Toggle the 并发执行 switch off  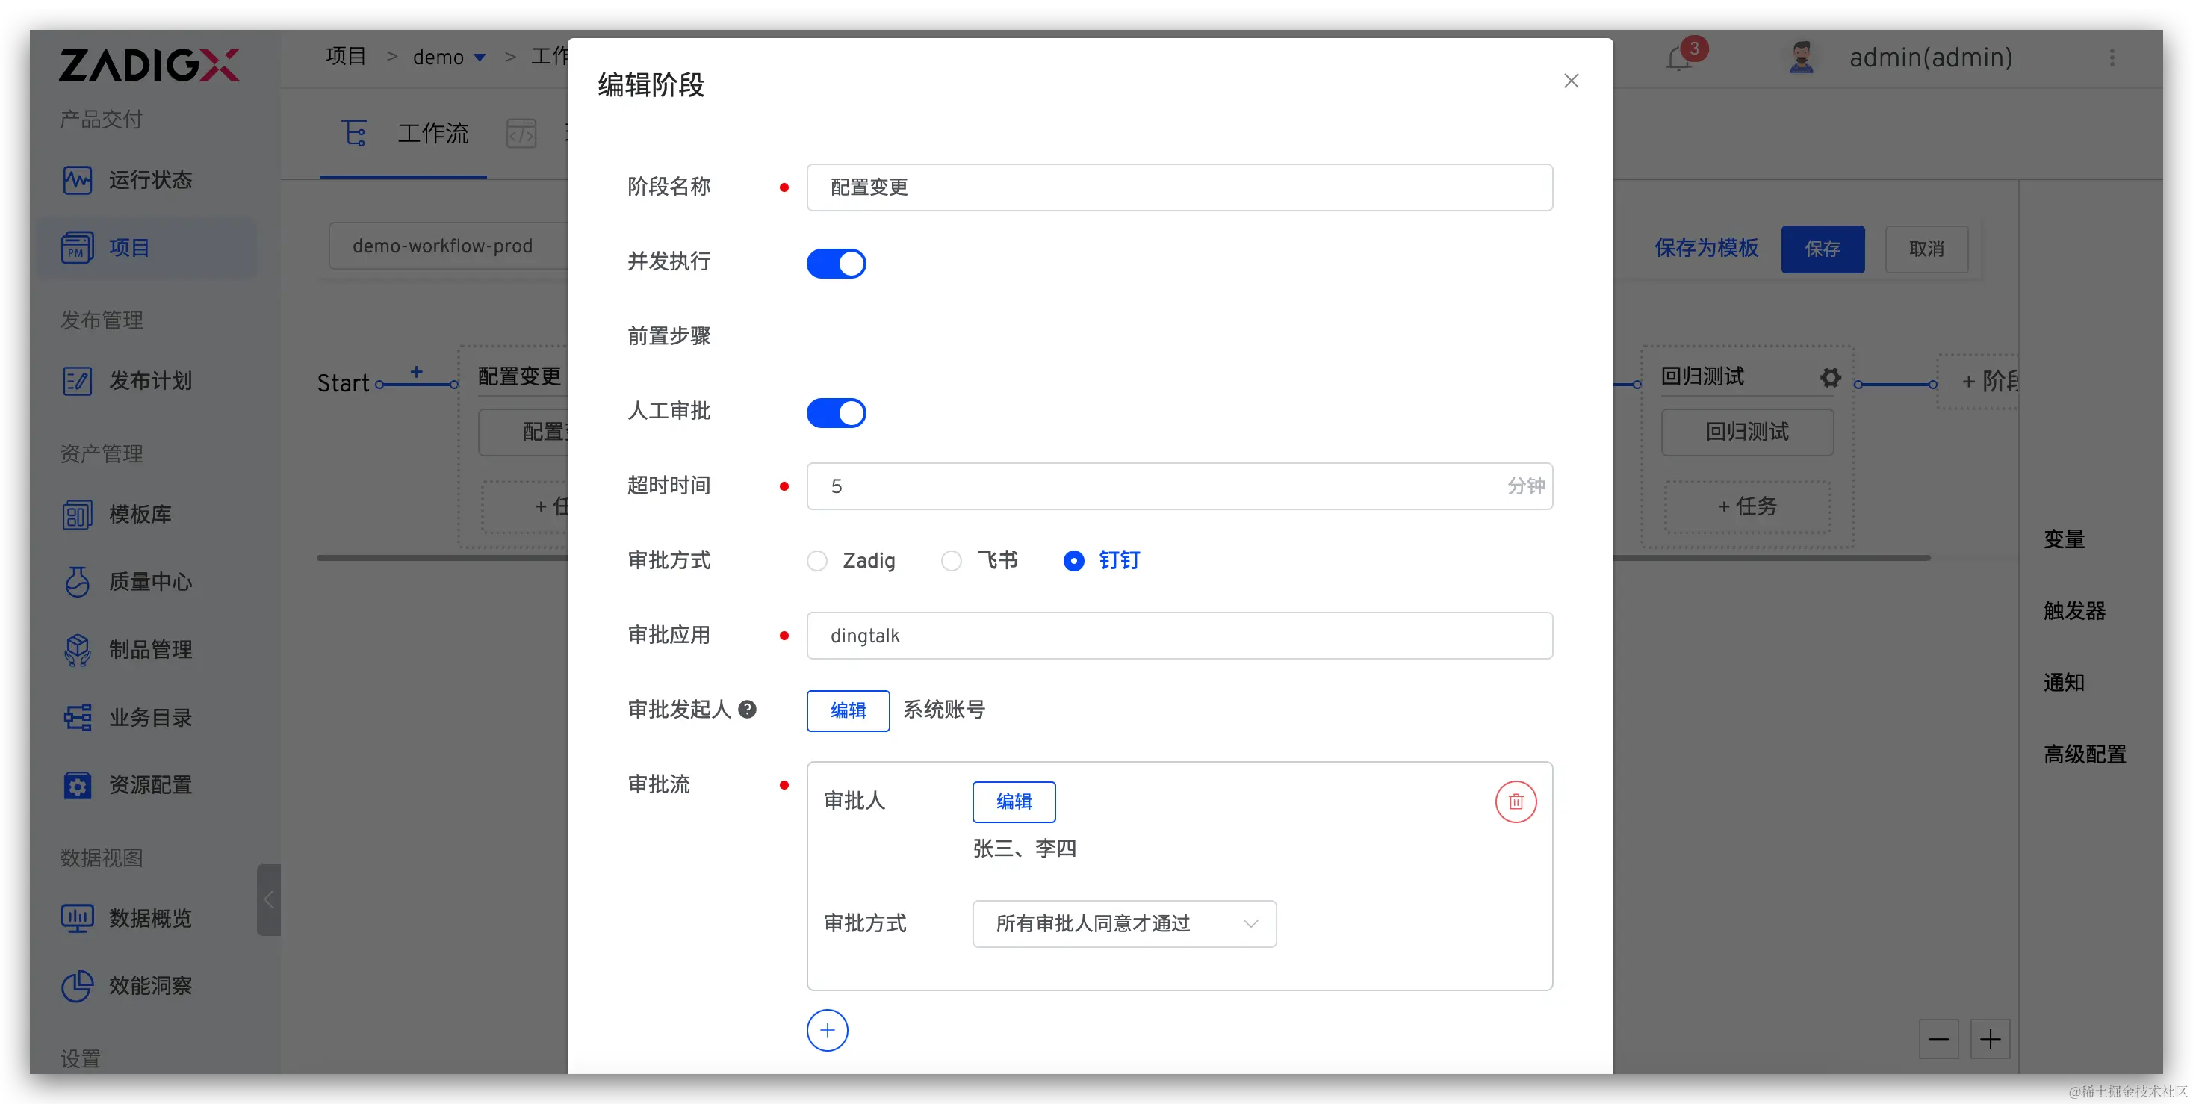tap(836, 263)
